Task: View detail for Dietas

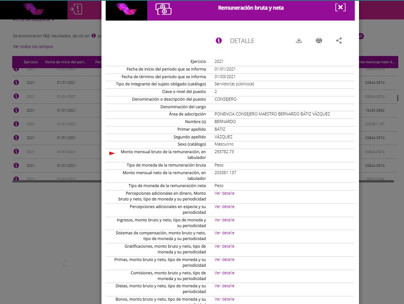Action: 224,286
